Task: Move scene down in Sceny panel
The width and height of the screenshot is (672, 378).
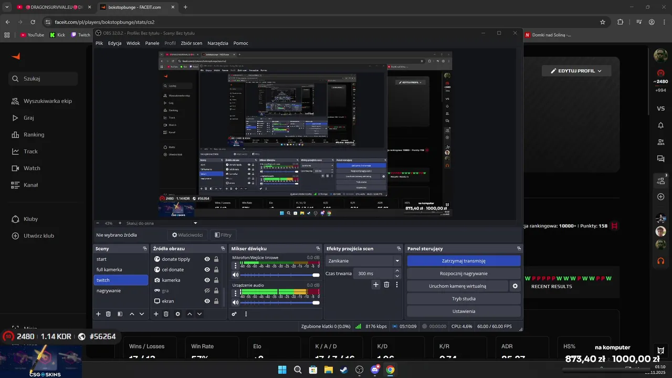Action: pos(142,314)
